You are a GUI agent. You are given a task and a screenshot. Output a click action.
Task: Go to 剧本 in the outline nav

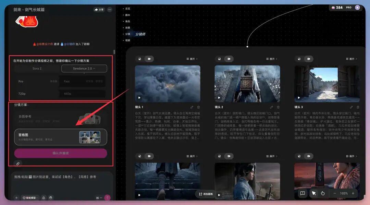coord(127,15)
